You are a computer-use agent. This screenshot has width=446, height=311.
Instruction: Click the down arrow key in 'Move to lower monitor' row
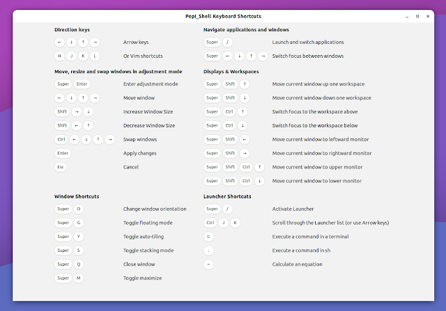pos(259,181)
